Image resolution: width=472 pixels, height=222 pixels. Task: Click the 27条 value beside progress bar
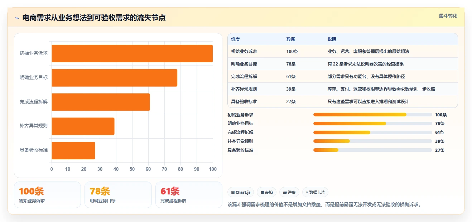pos(440,150)
